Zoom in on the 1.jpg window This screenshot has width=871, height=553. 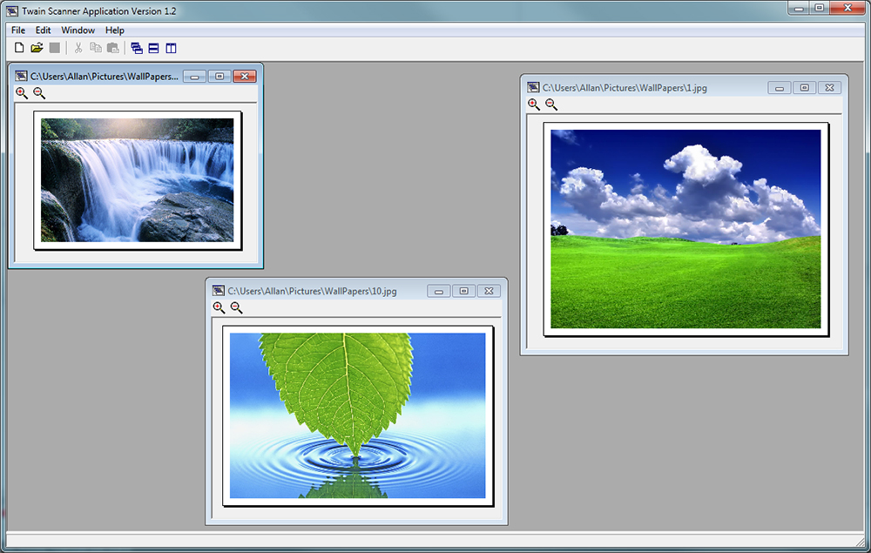[x=534, y=105]
